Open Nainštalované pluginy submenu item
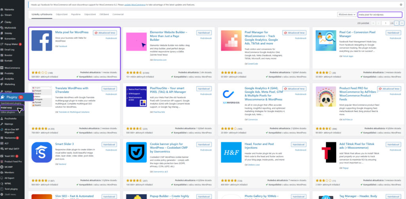This screenshot has height=199, width=406. (11, 103)
